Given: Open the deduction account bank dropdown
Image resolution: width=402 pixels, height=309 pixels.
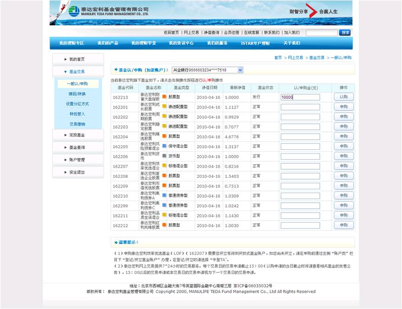Looking at the screenshot, I should coord(207,70).
